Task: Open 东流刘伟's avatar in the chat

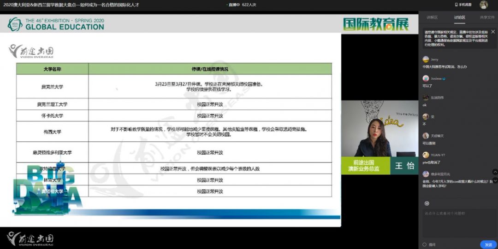Action: [x=426, y=98]
